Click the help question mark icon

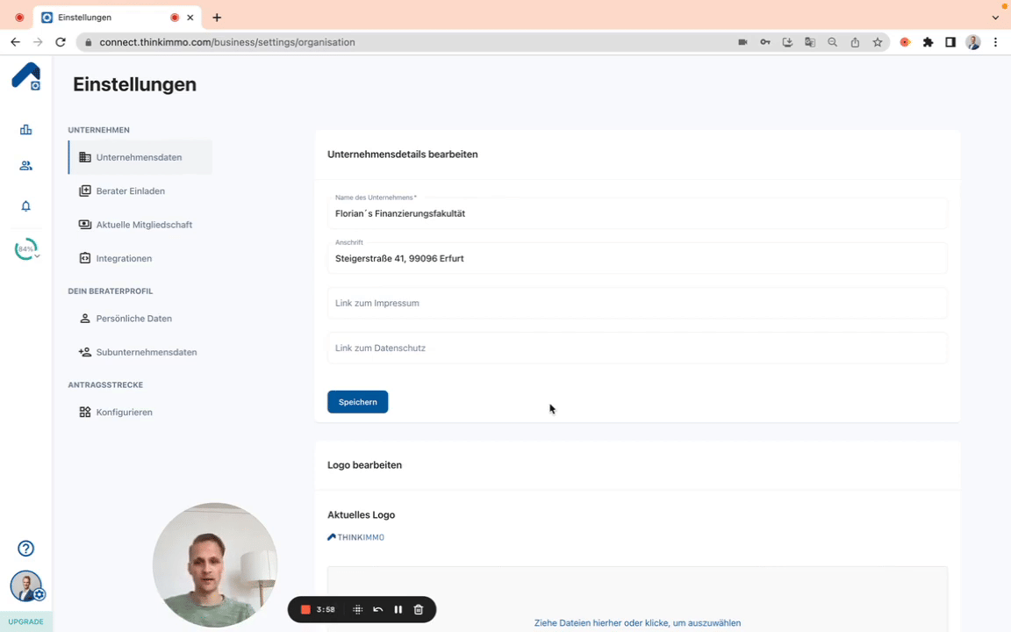coord(25,549)
